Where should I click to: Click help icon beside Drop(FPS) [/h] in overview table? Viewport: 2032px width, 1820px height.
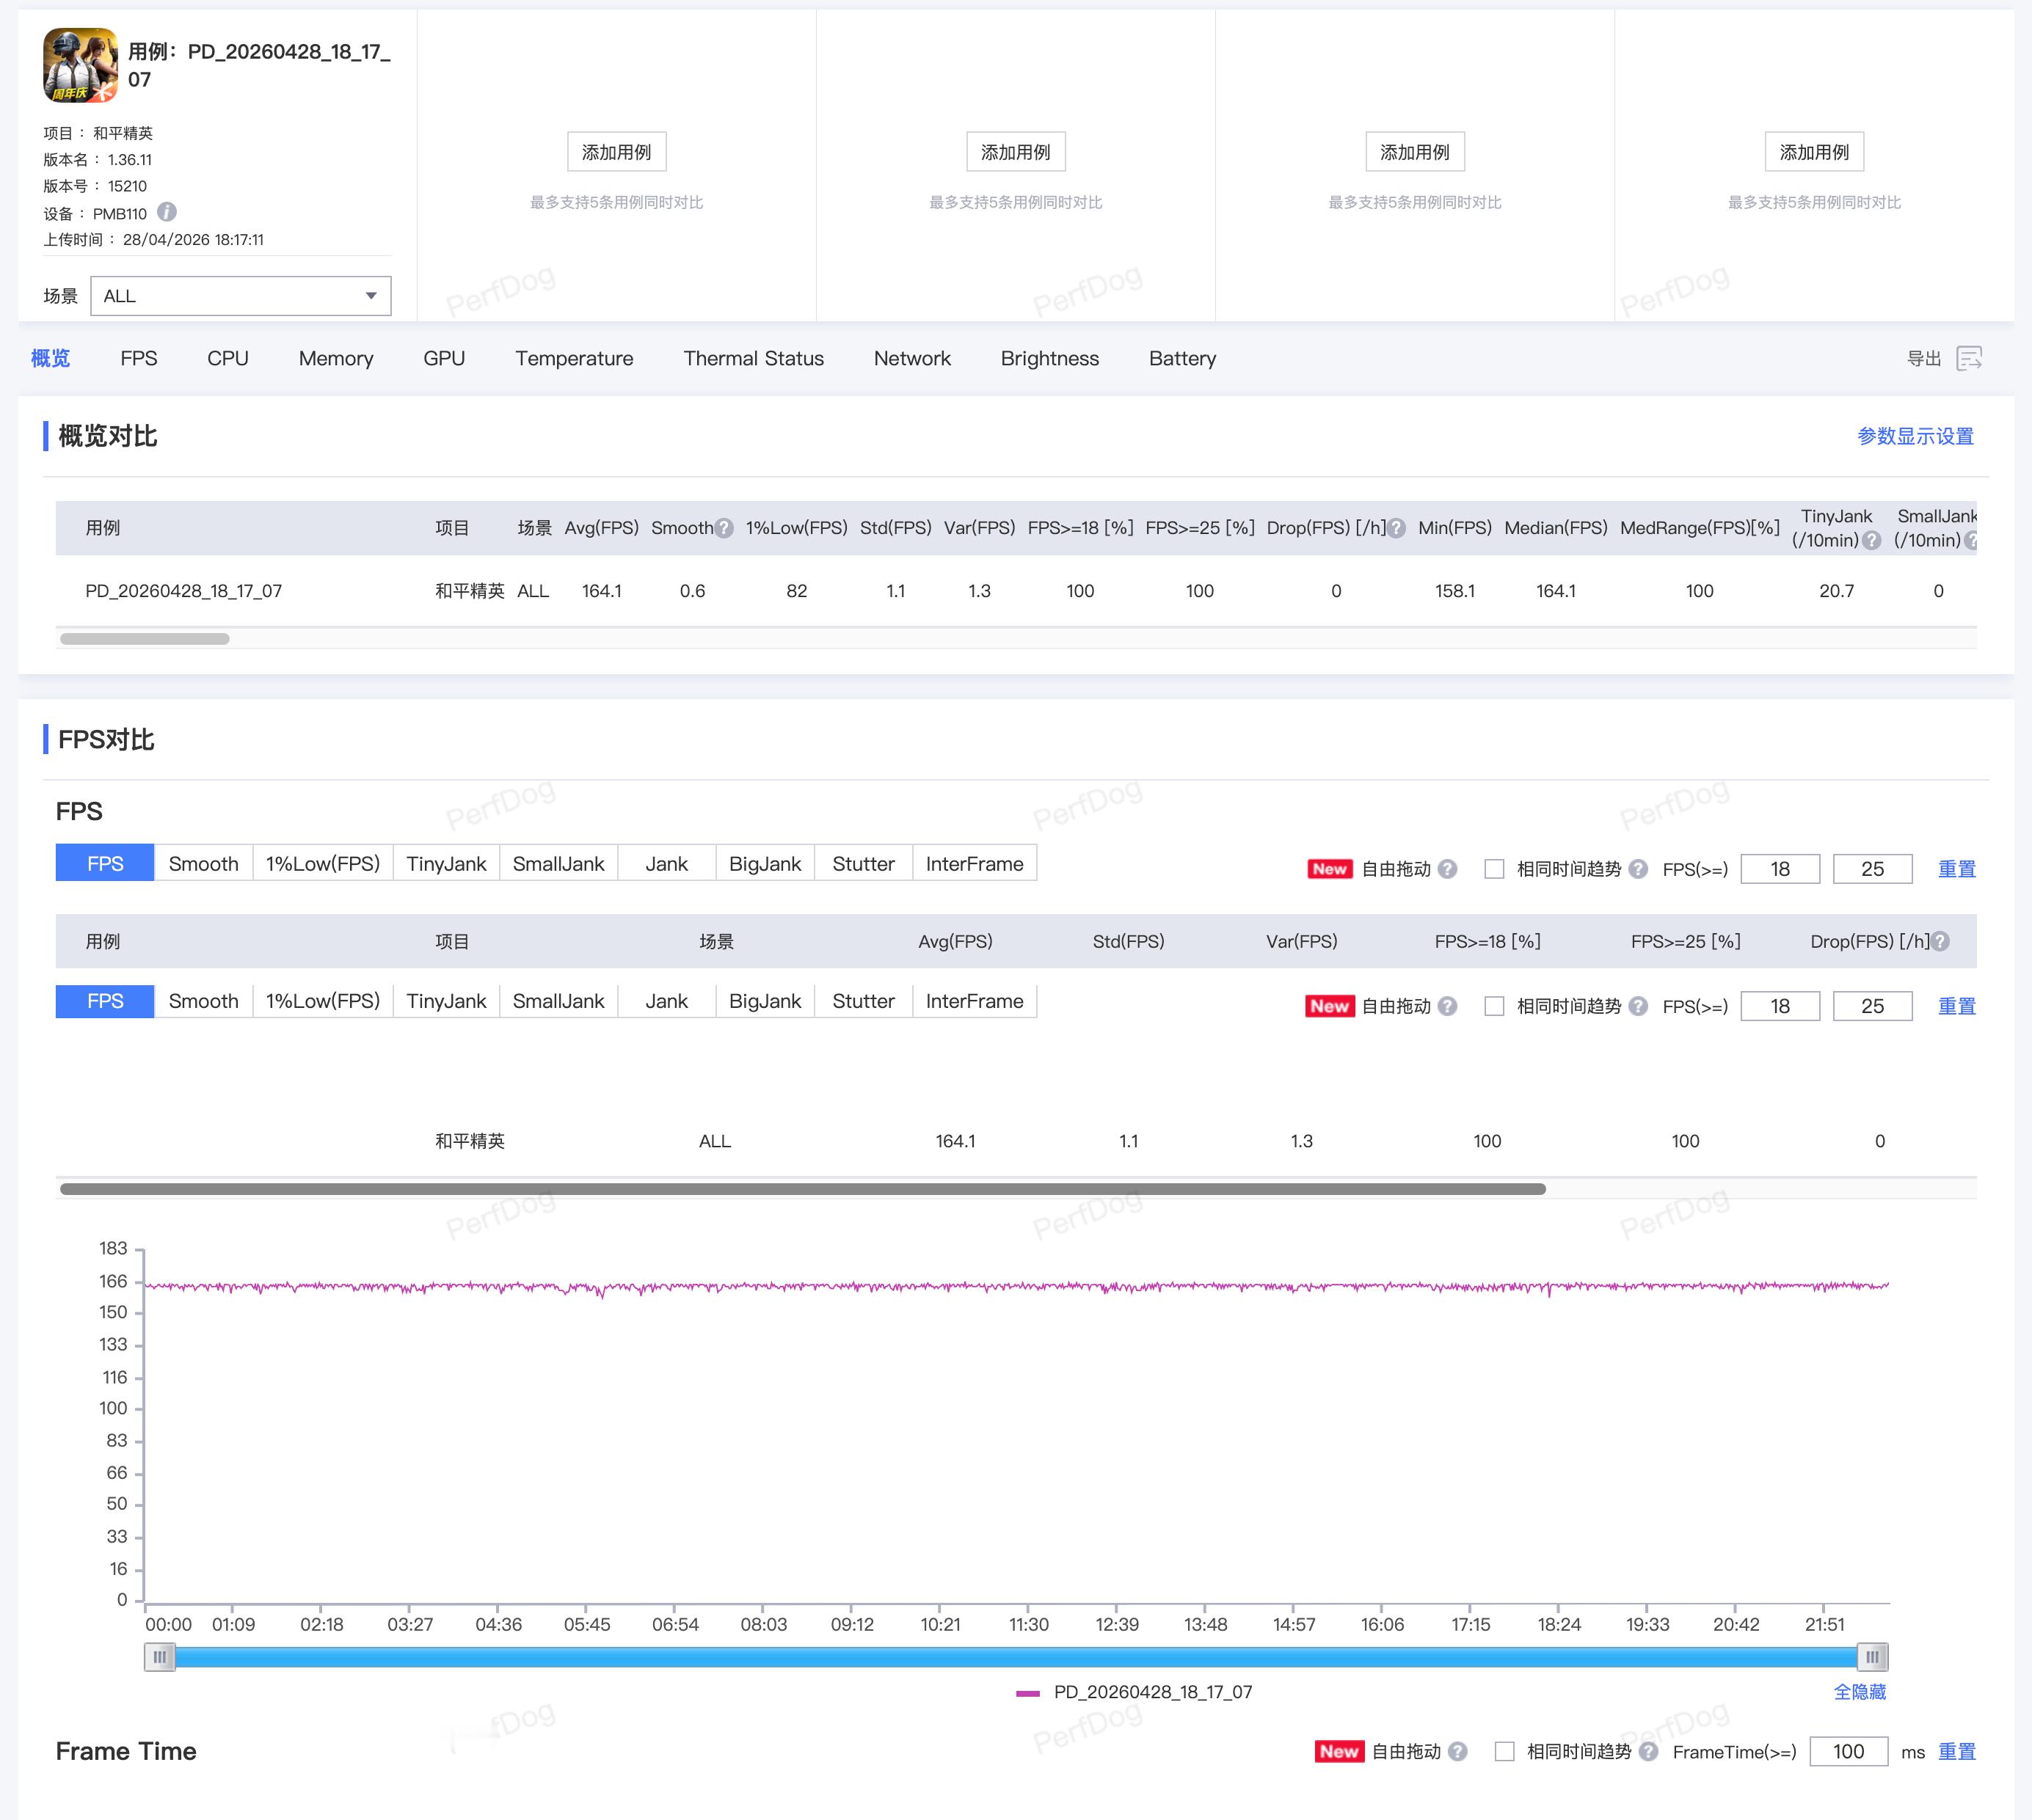pyautogui.click(x=1396, y=528)
